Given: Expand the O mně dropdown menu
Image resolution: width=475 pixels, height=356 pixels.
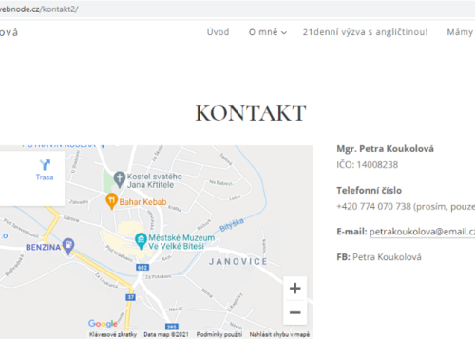Looking at the screenshot, I should click(268, 32).
